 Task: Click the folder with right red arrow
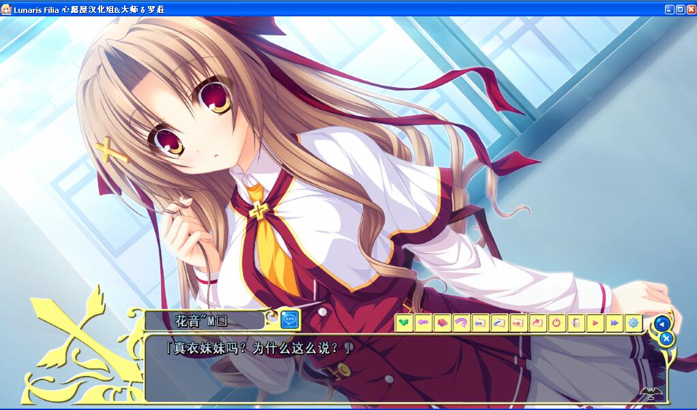518,322
